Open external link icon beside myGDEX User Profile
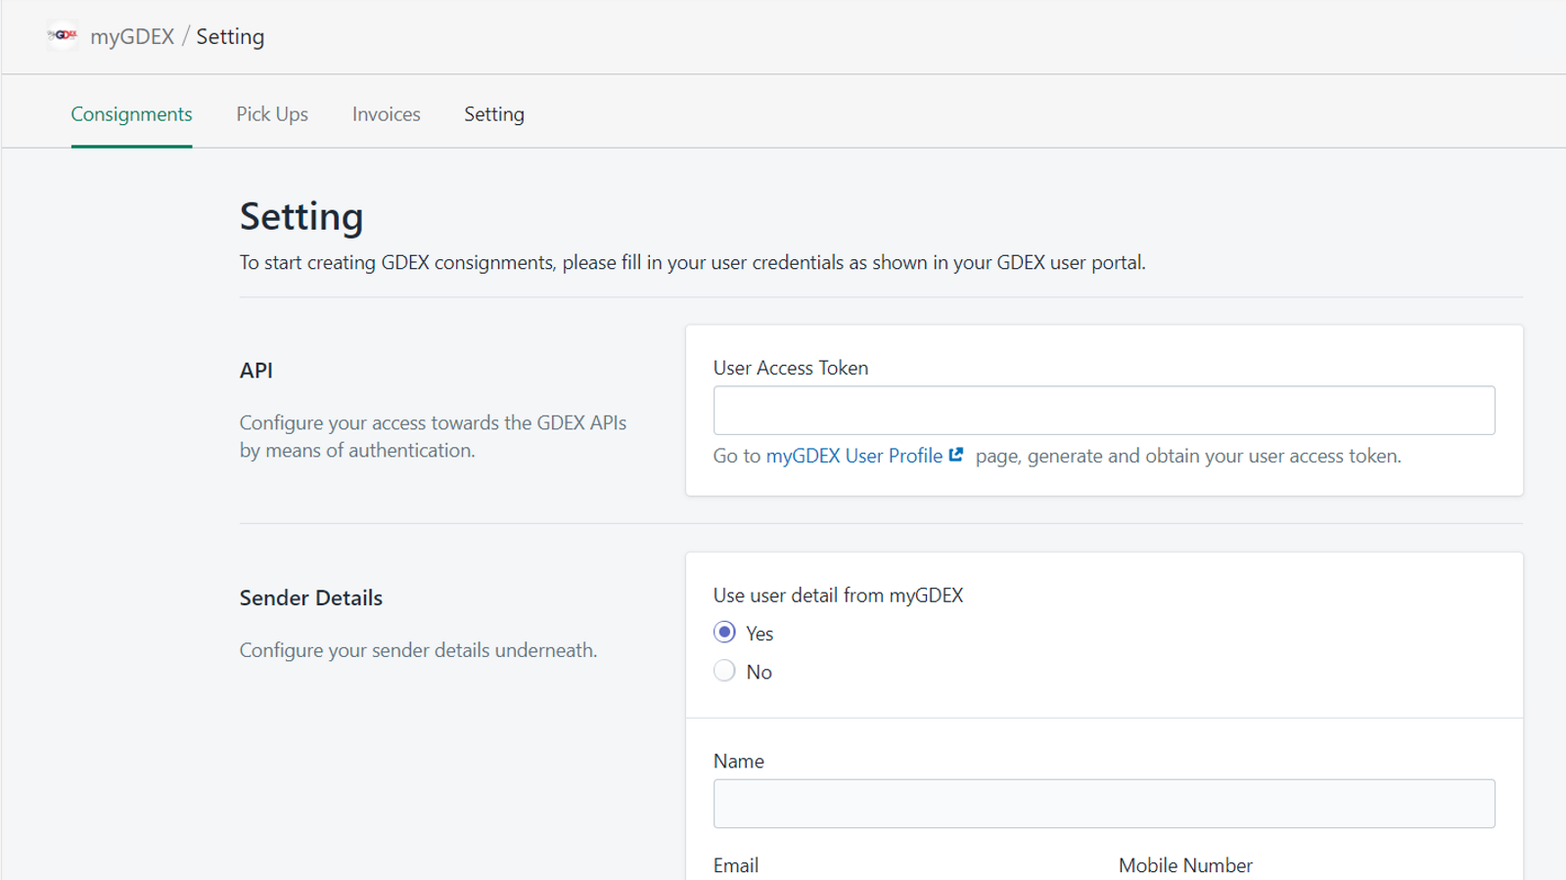Image resolution: width=1566 pixels, height=880 pixels. click(x=956, y=455)
